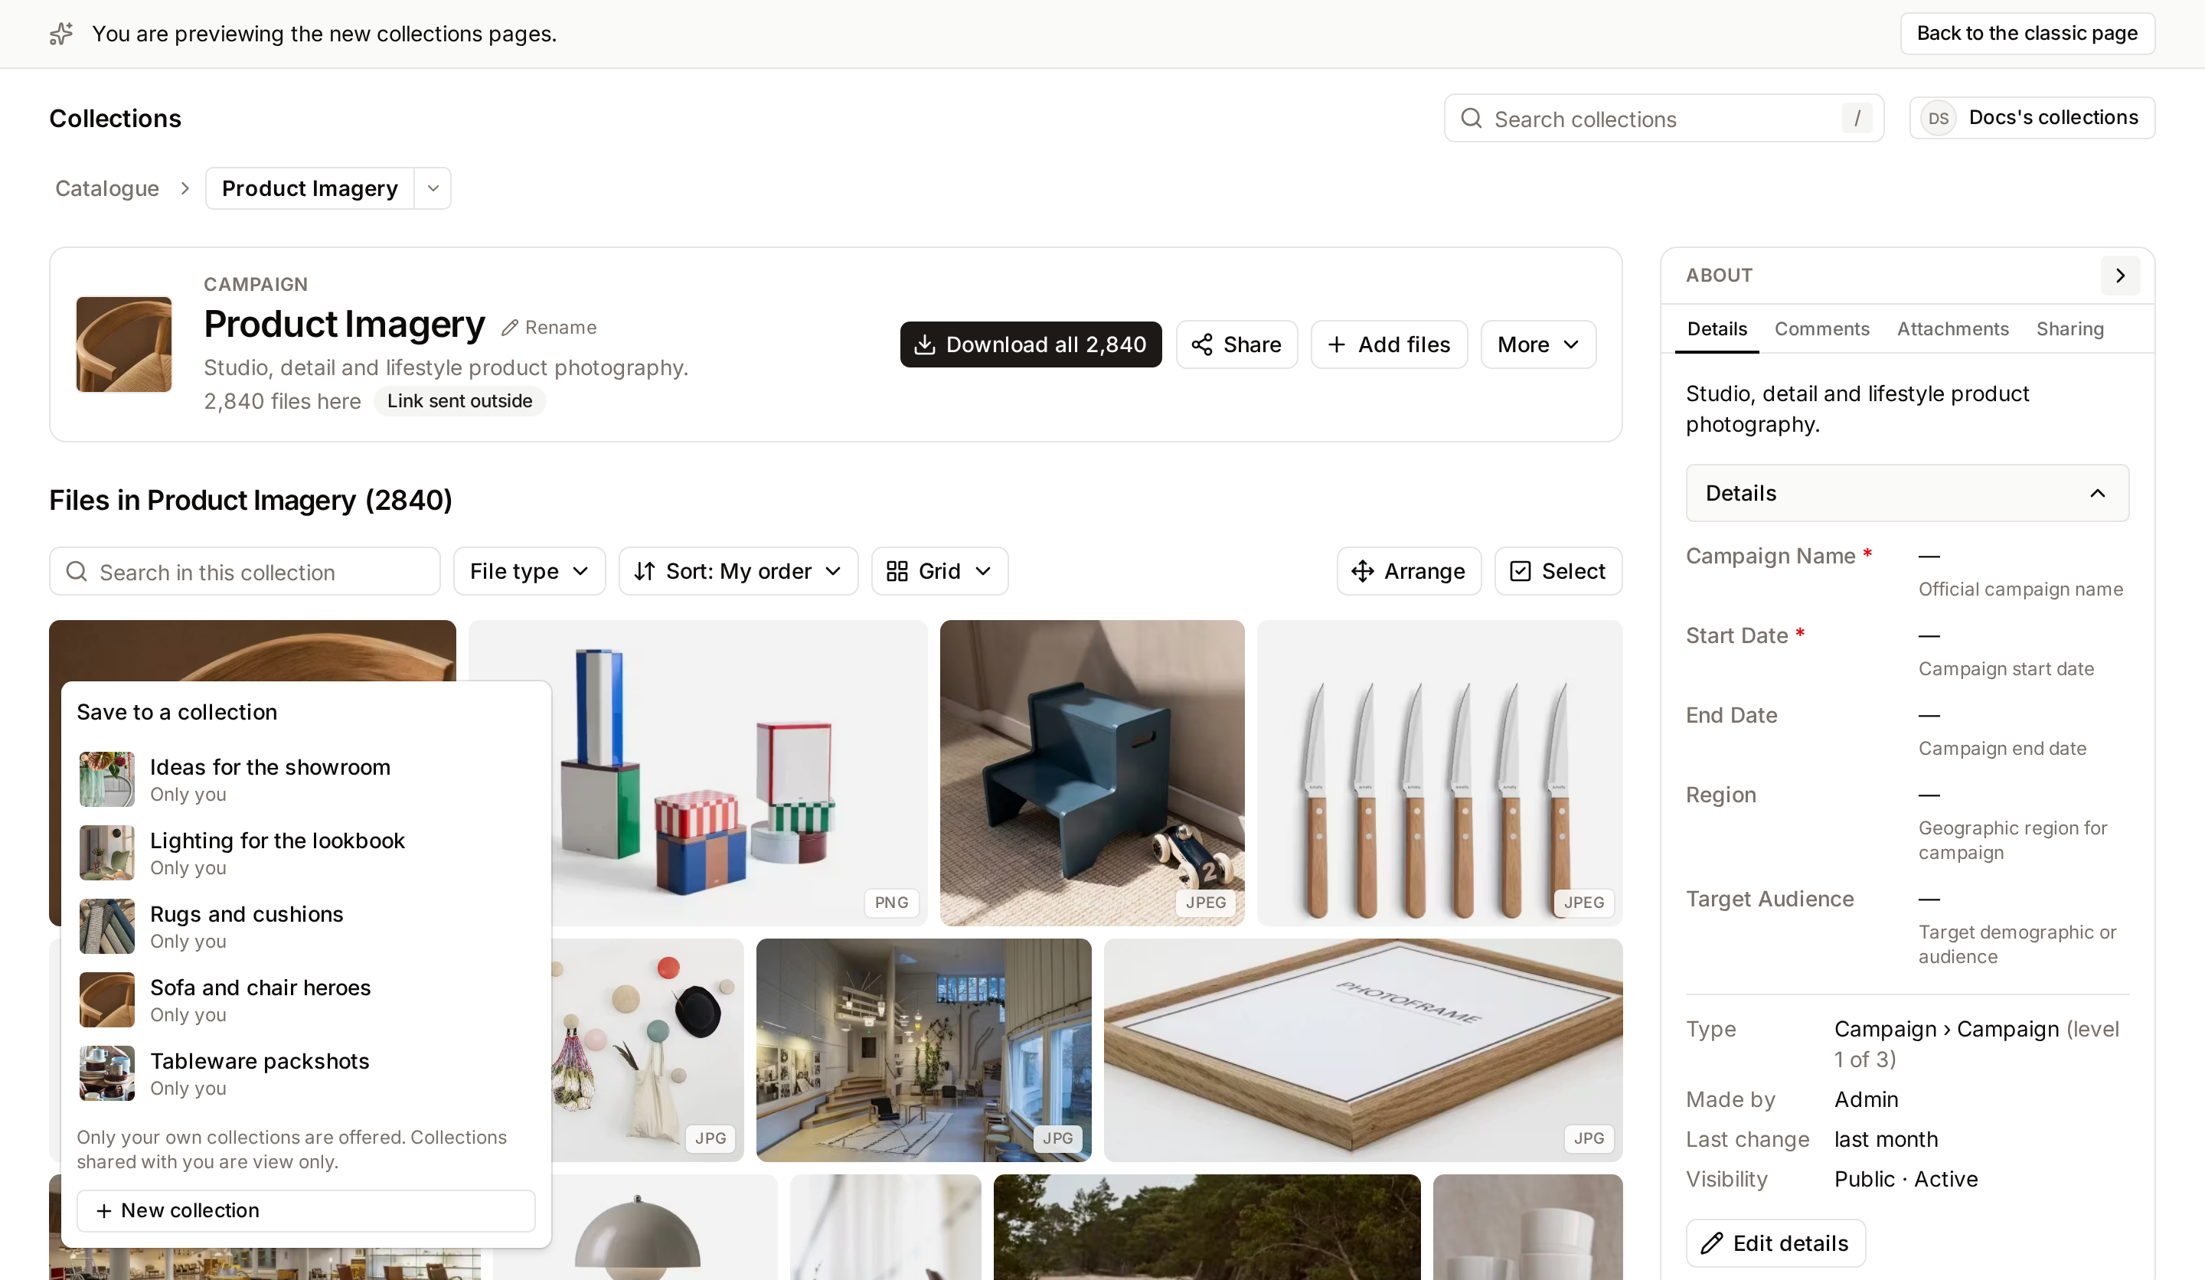This screenshot has width=2205, height=1280.
Task: Open Ideas for the showroom thumbnail
Action: tap(106, 779)
